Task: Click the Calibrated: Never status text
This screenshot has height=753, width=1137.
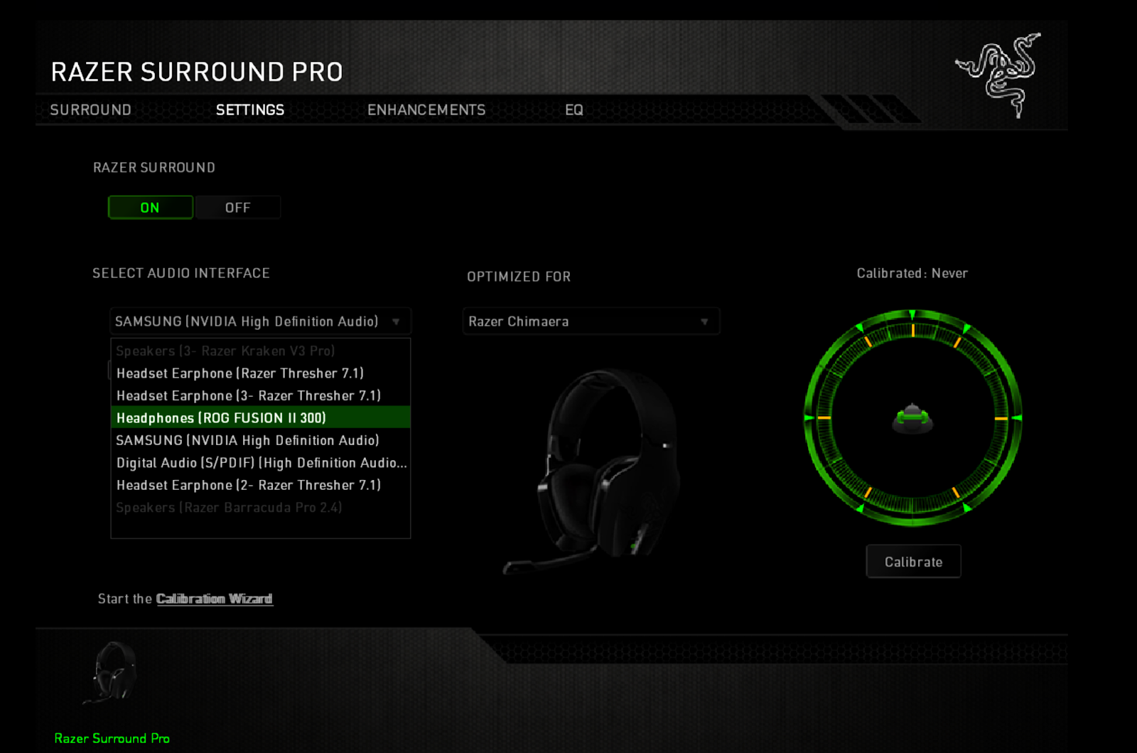Action: coord(912,273)
